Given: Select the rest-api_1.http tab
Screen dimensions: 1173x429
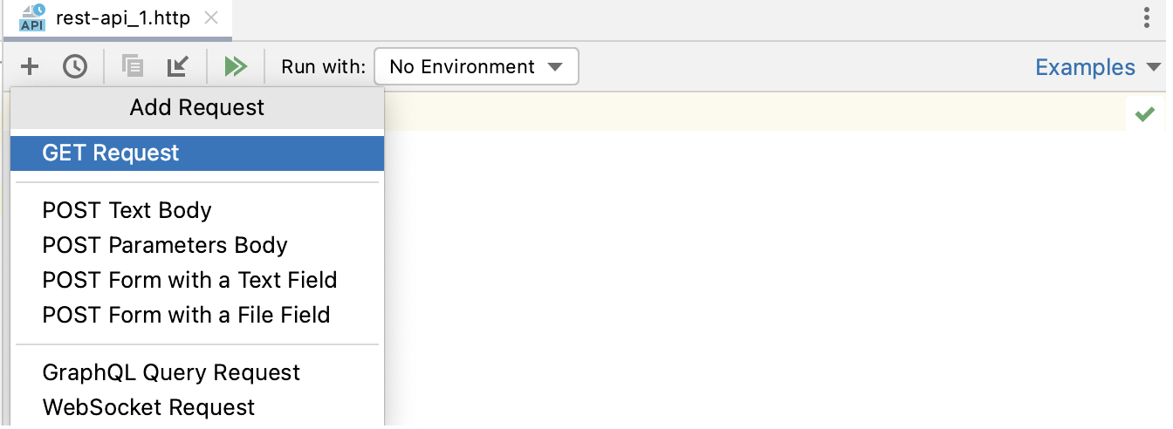Looking at the screenshot, I should tap(122, 18).
